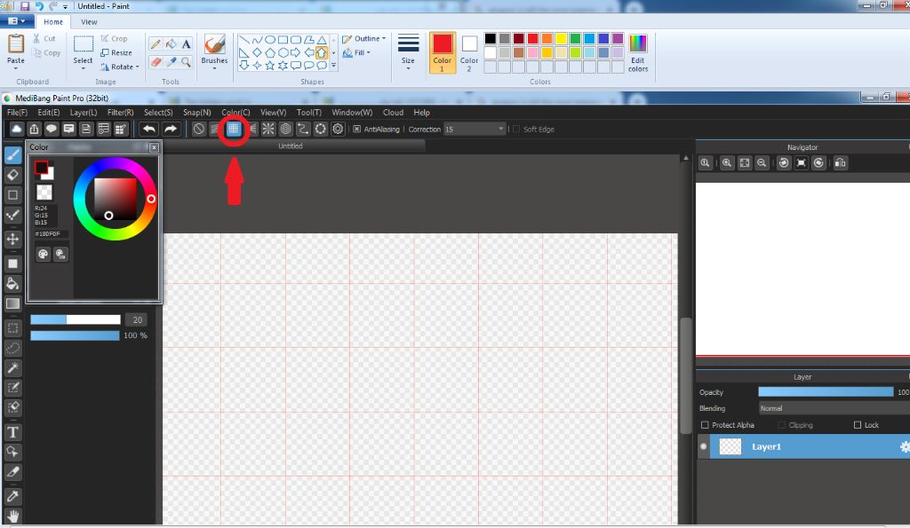Switch to the View tab in Paint
Viewport: 910px width, 528px height.
(x=89, y=22)
